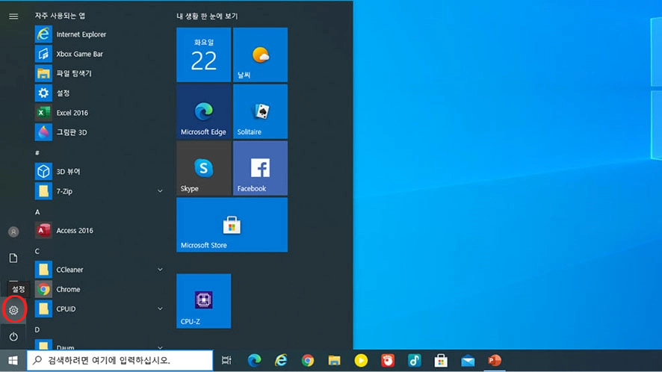Open the Skype tile
This screenshot has width=662, height=372.
click(x=203, y=168)
